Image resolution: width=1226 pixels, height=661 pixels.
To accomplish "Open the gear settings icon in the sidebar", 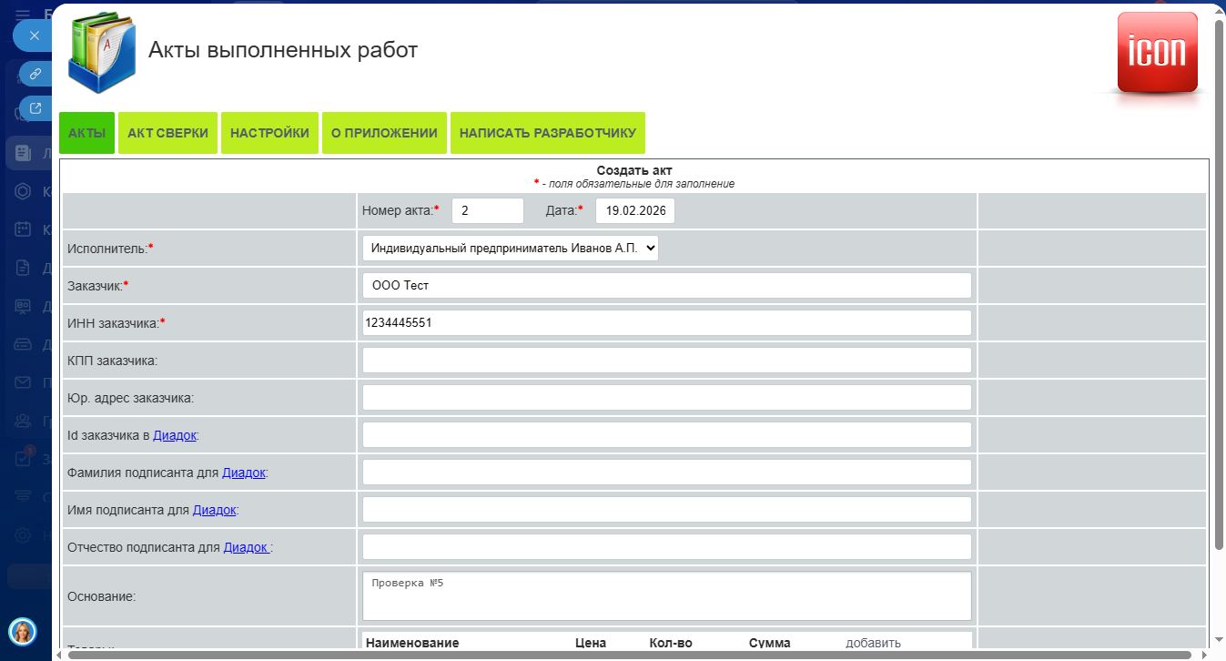I will (x=24, y=535).
